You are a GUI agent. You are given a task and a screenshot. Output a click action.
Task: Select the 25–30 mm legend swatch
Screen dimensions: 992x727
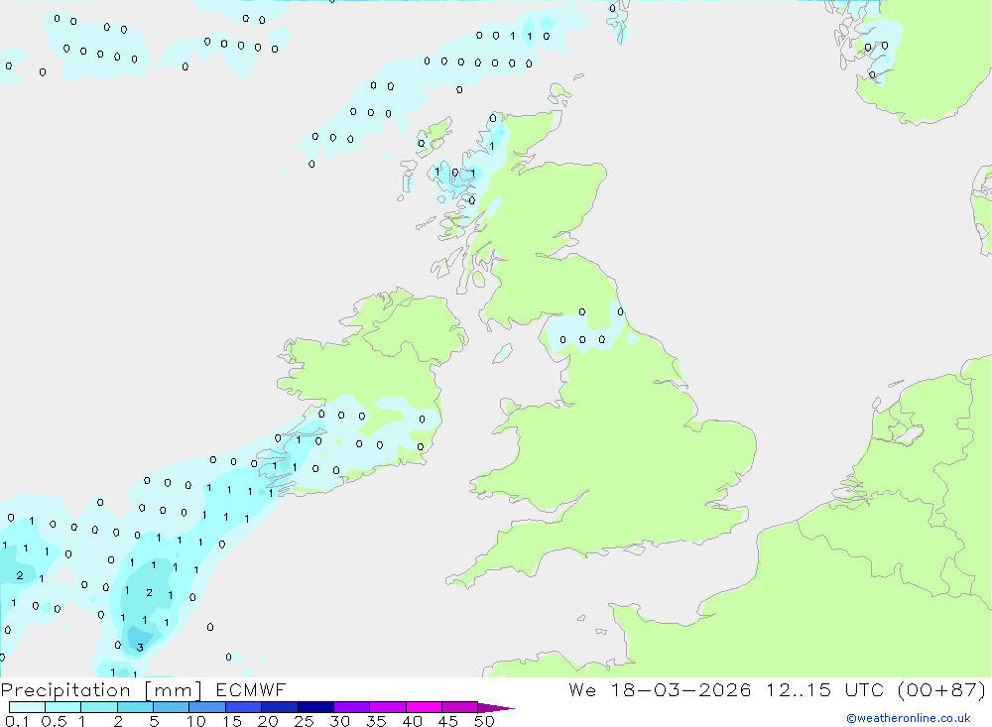(x=315, y=707)
